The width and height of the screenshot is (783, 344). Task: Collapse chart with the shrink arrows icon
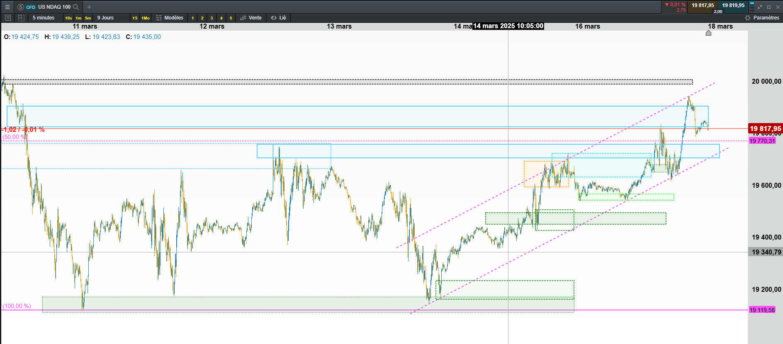(x=760, y=7)
